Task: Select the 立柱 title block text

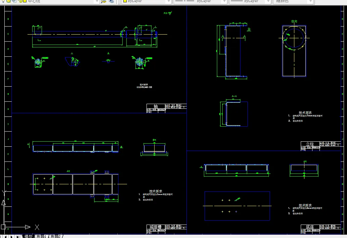Action: (x=310, y=144)
